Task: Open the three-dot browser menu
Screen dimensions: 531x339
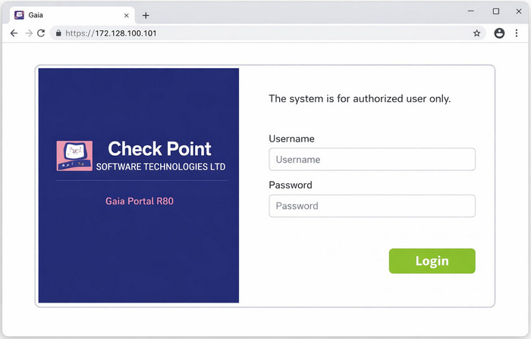Action: (x=517, y=33)
